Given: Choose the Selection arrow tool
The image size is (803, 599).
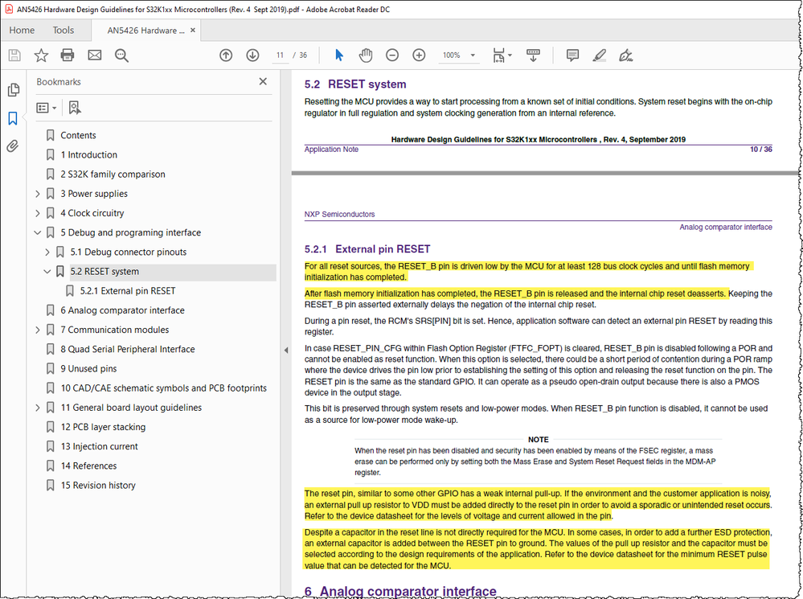Looking at the screenshot, I should point(339,55).
